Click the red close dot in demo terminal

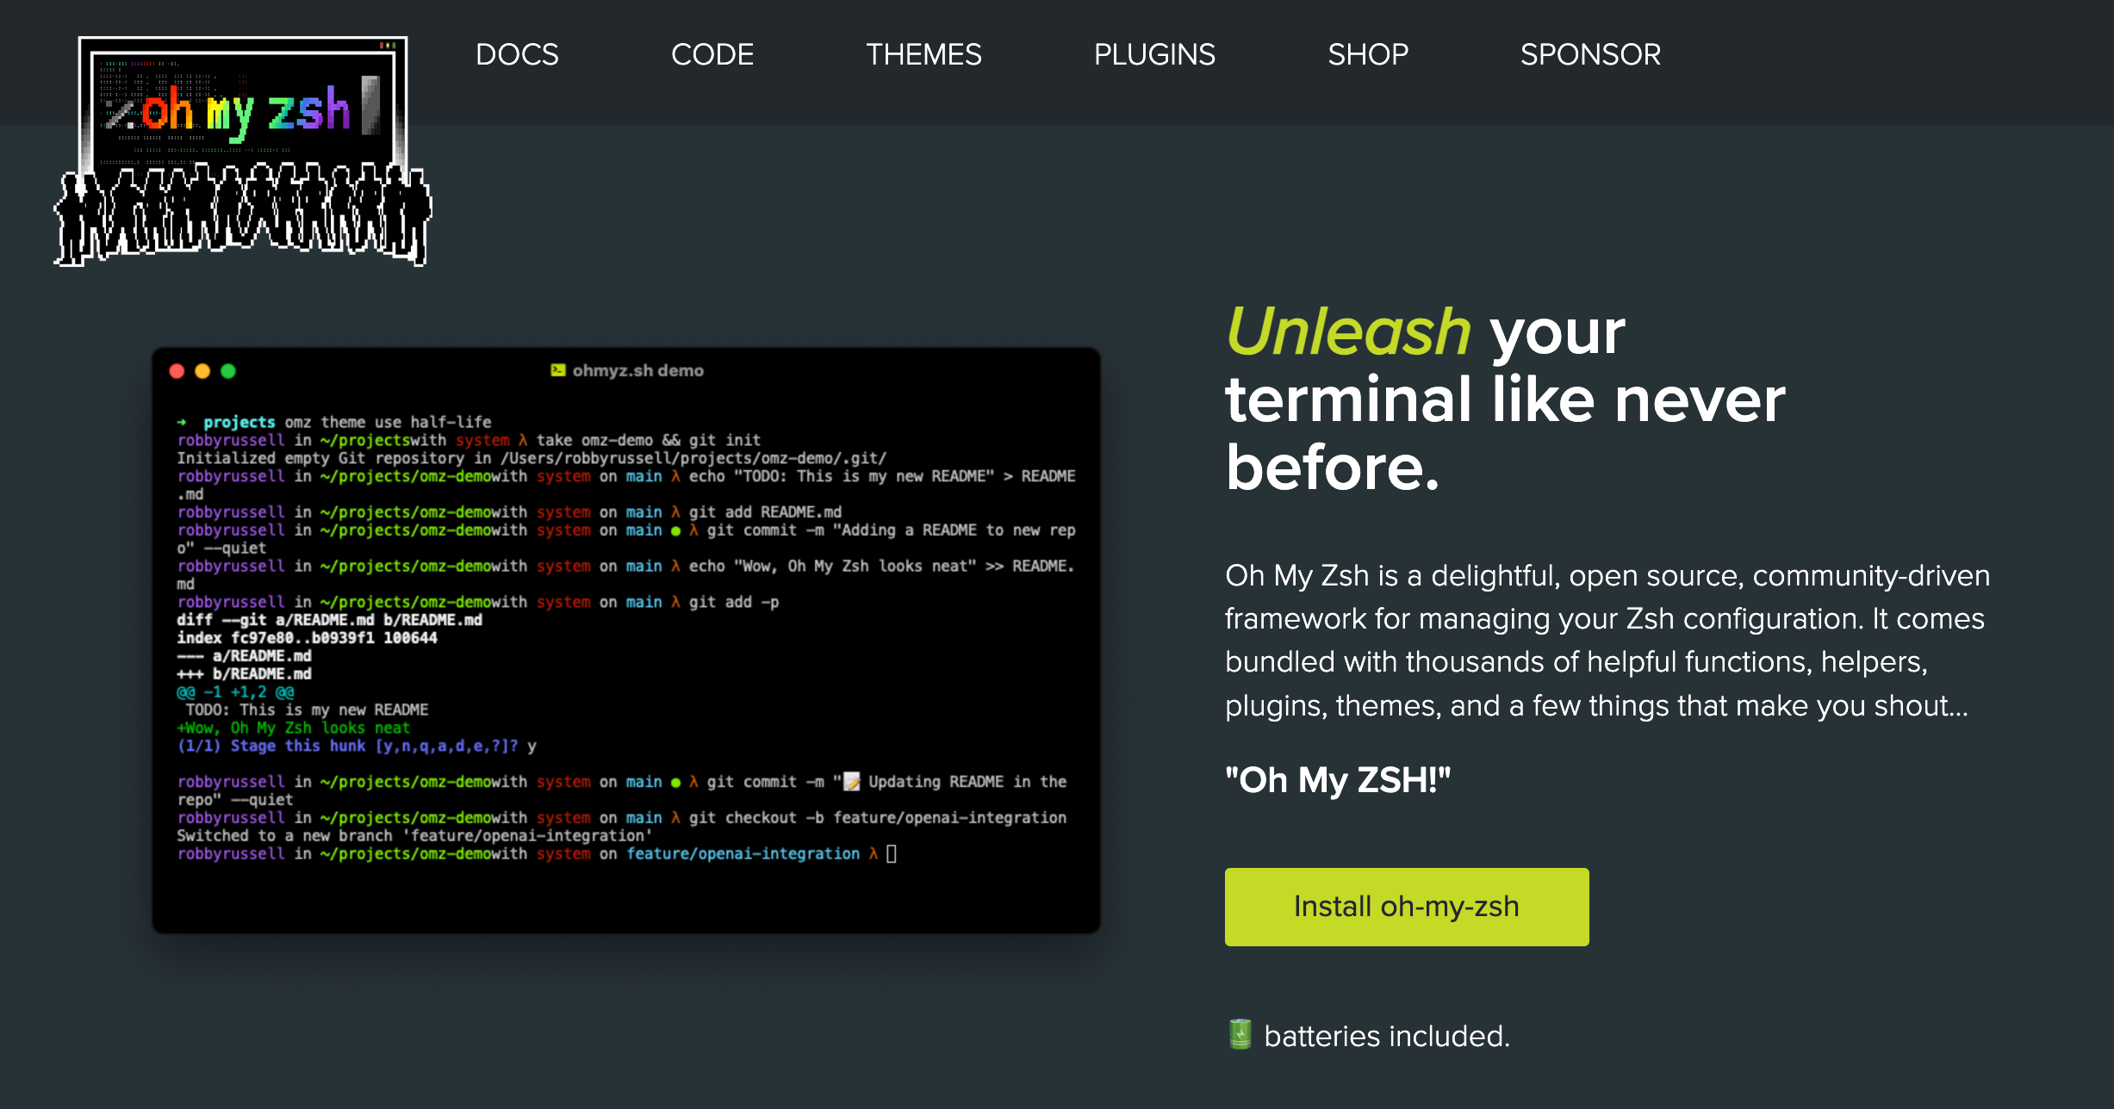tap(177, 371)
